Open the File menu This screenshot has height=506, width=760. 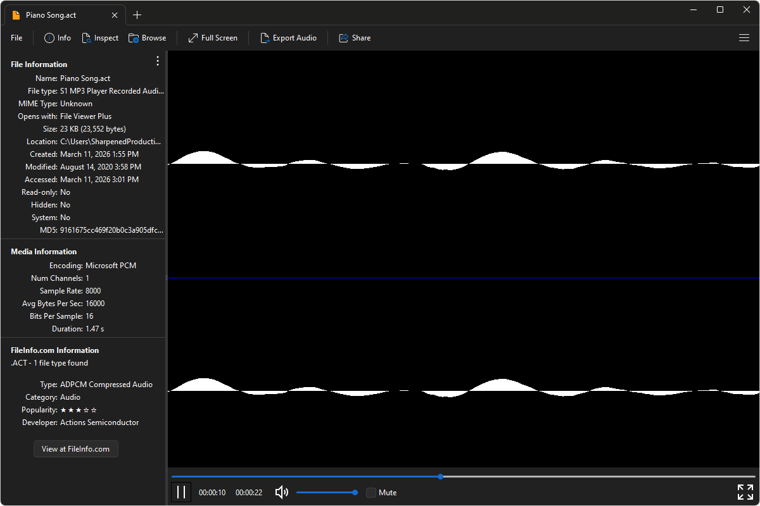pos(16,38)
